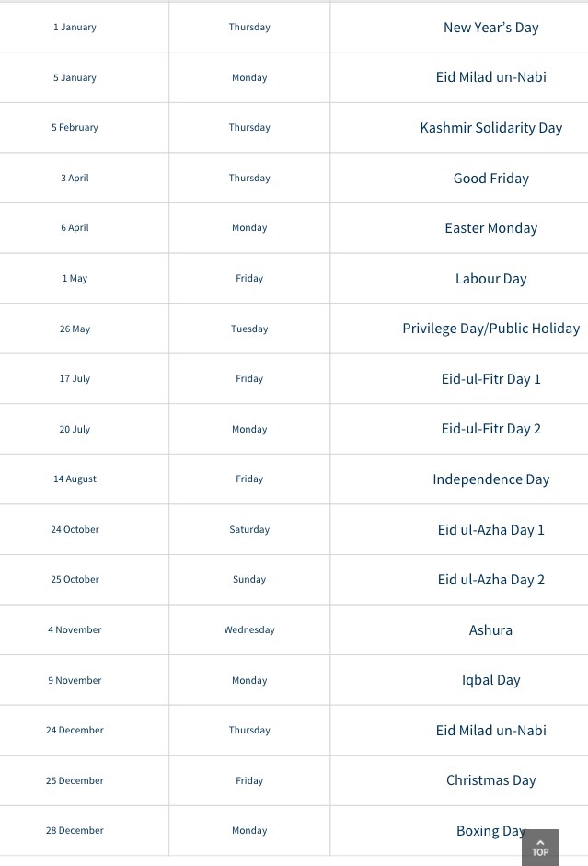Image resolution: width=588 pixels, height=866 pixels.
Task: Click the Eid ul-Azha Day 1 entry
Action: (490, 530)
